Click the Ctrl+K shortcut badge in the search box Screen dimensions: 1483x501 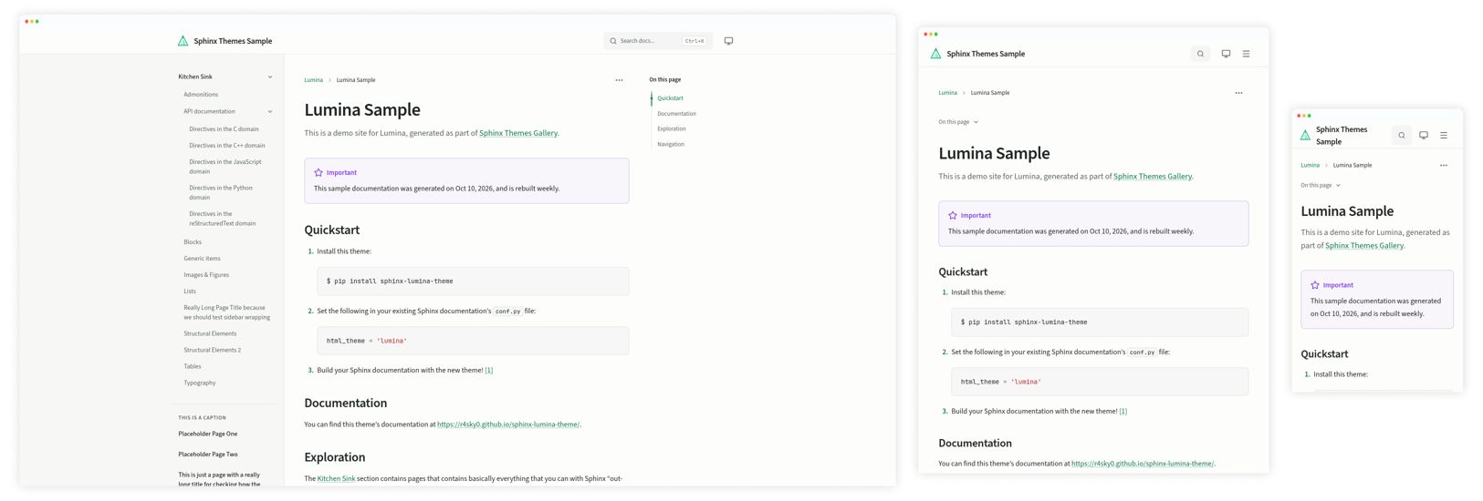pyautogui.click(x=695, y=41)
